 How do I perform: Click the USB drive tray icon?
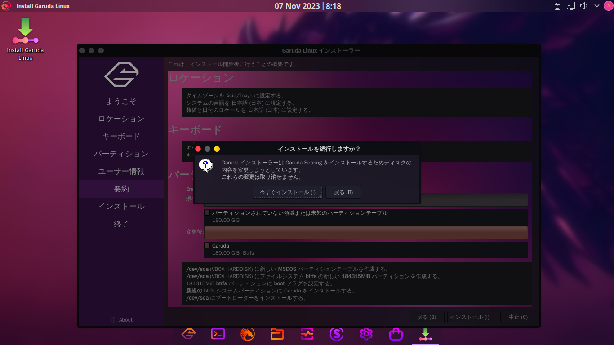coord(557,6)
